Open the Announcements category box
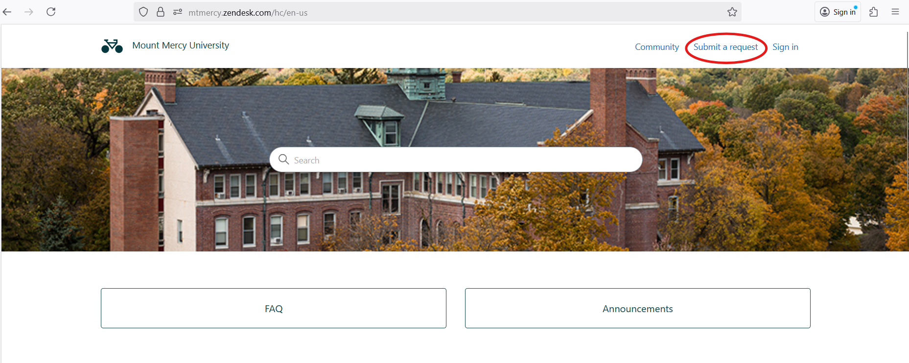The image size is (909, 363). (x=638, y=308)
